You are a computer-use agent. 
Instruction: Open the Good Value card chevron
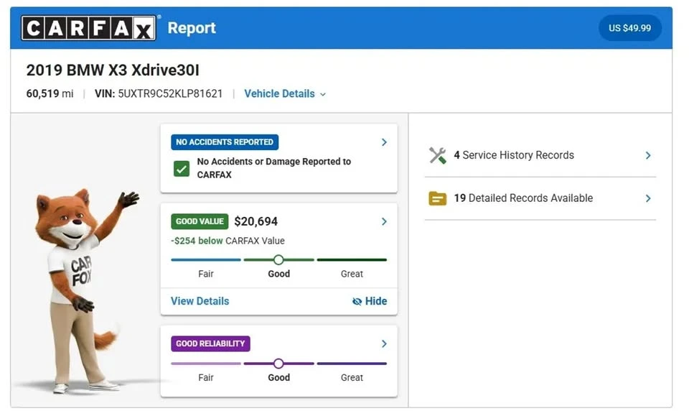coord(384,221)
